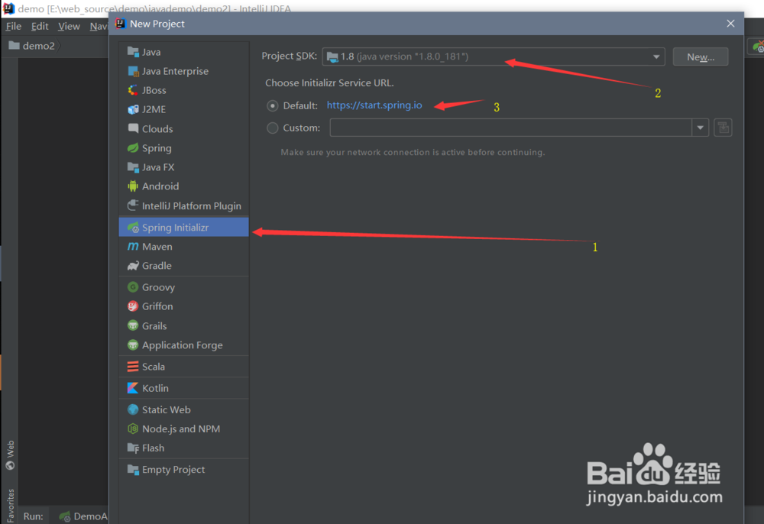This screenshot has height=524, width=764.
Task: Select the Gradle elephant icon
Action: [132, 266]
